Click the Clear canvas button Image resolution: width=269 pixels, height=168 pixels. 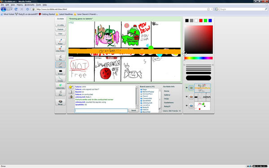pos(61,34)
